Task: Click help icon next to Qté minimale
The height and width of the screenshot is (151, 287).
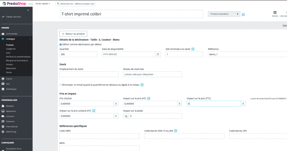Action: pyautogui.click(x=193, y=49)
